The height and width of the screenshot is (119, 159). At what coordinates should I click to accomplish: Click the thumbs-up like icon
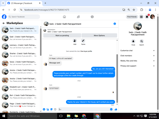116,109
